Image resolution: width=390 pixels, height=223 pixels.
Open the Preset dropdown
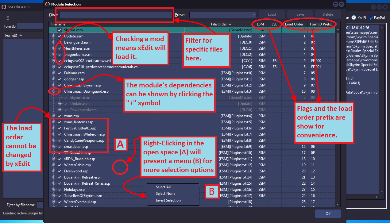pos(254,15)
